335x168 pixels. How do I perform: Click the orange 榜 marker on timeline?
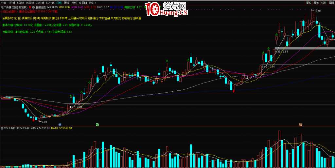coord(300,124)
